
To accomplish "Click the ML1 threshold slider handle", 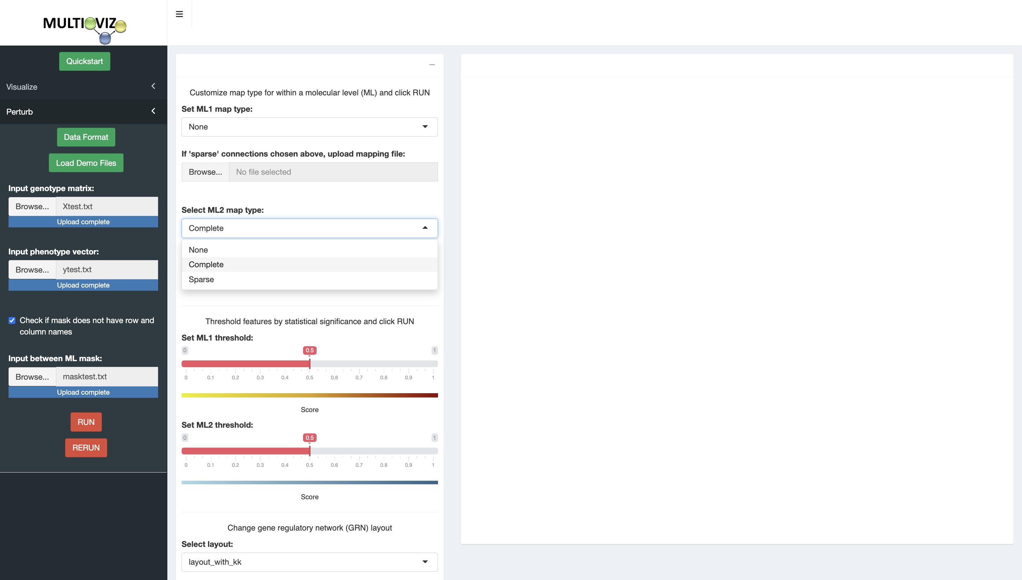I will point(310,363).
